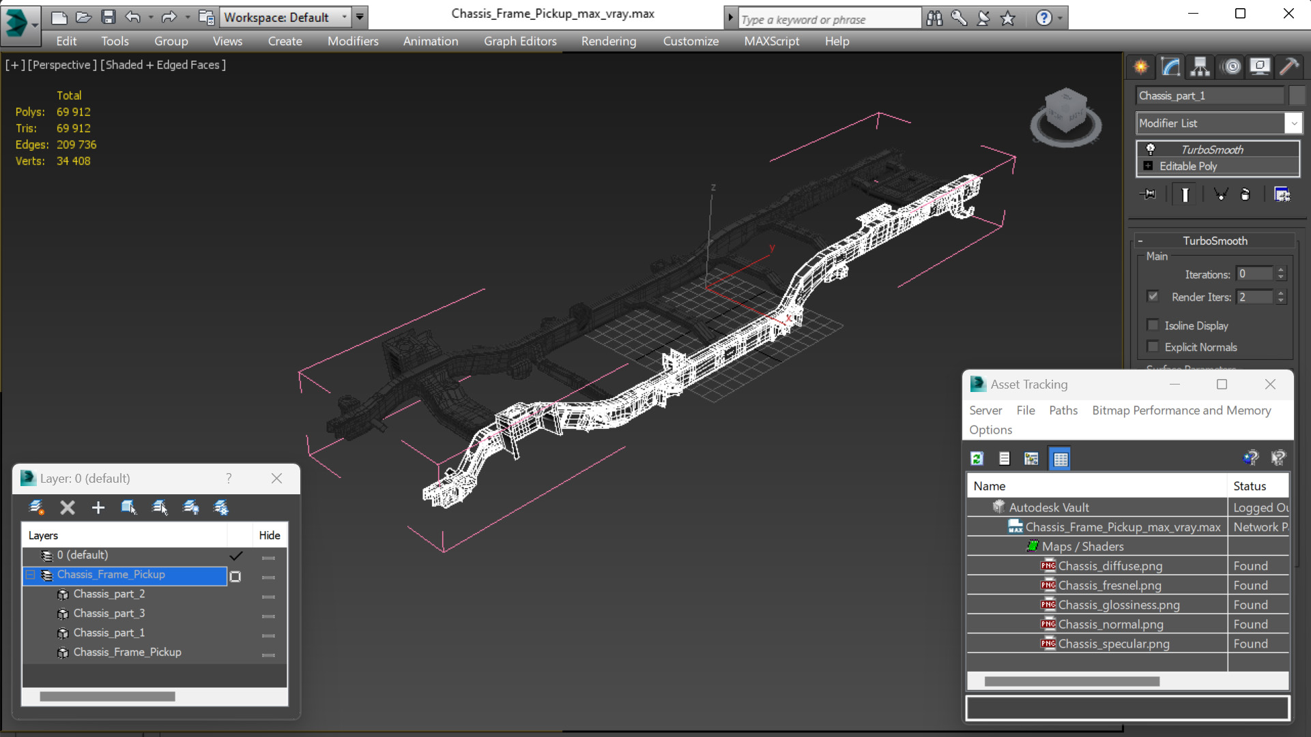The height and width of the screenshot is (737, 1311).
Task: Enable Isoline Display checkbox
Action: [1153, 325]
